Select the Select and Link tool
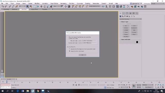The height and width of the screenshot is (93, 165). 10,6
